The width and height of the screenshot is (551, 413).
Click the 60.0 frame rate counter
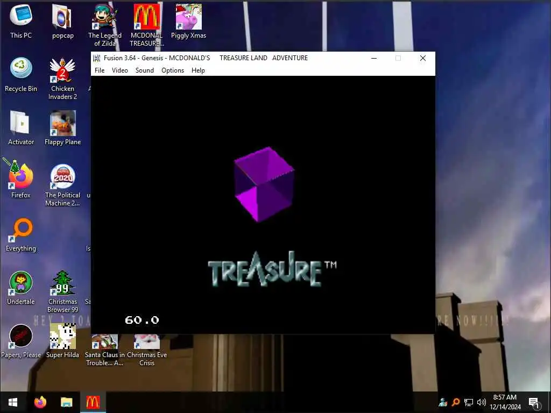point(142,320)
